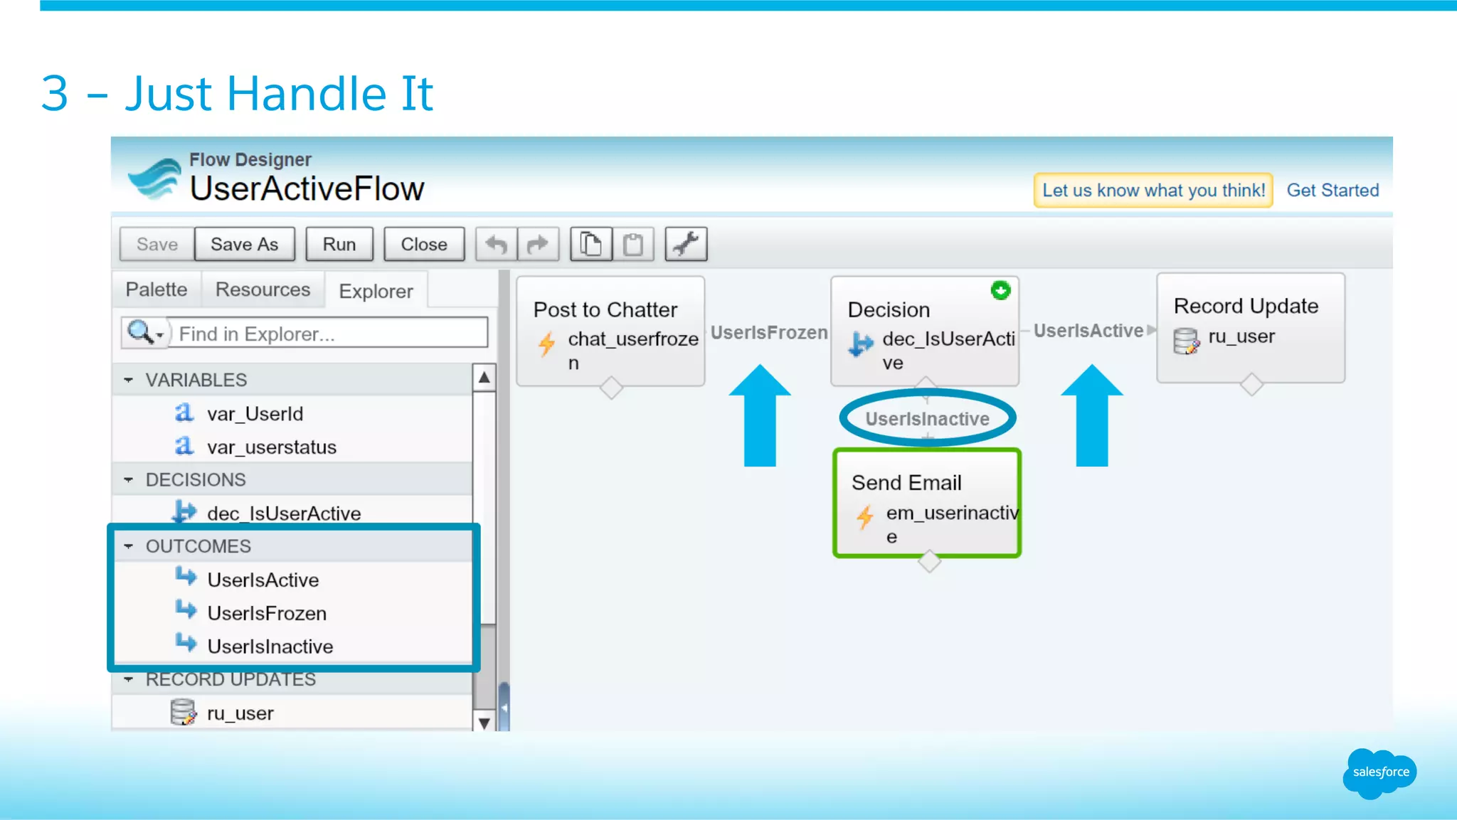Viewport: 1457px width, 820px height.
Task: Open flow properties with wrench icon
Action: 686,245
